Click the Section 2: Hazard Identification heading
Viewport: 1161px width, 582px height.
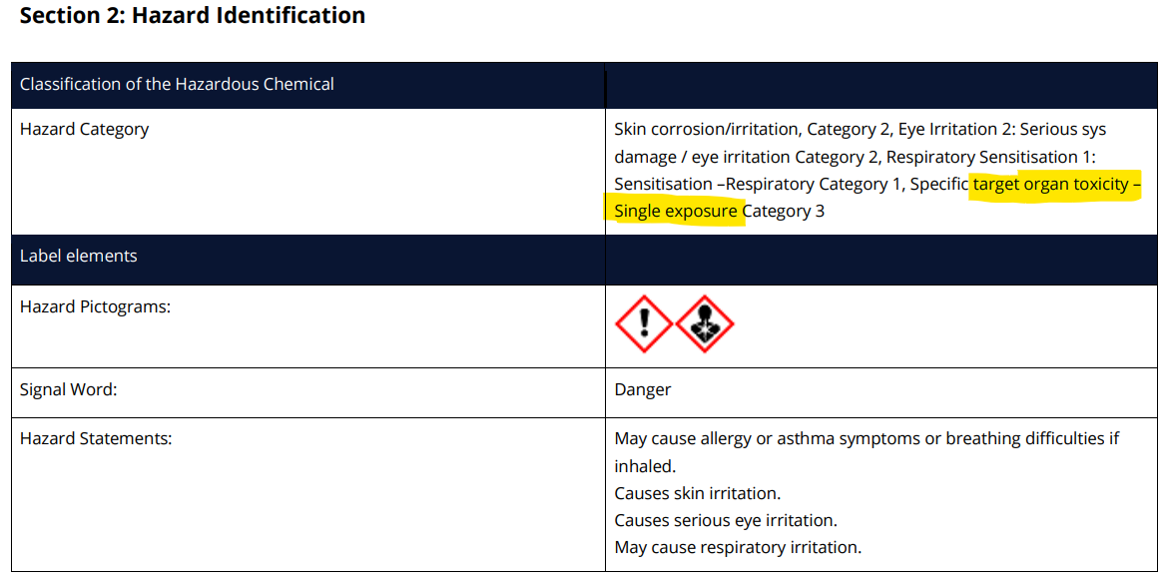coord(193,16)
